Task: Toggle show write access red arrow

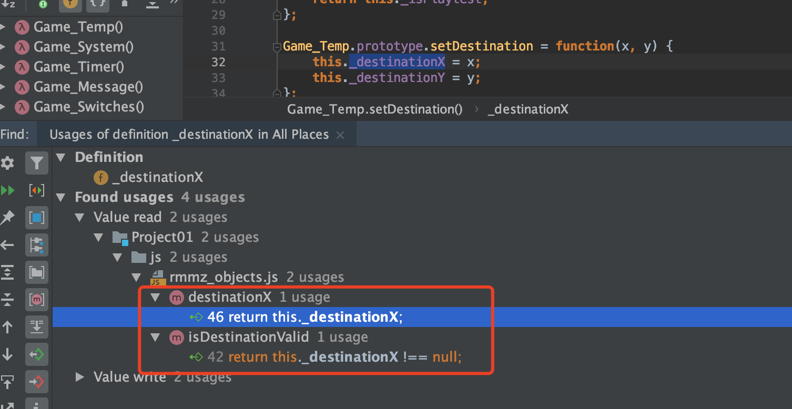Action: 36,382
